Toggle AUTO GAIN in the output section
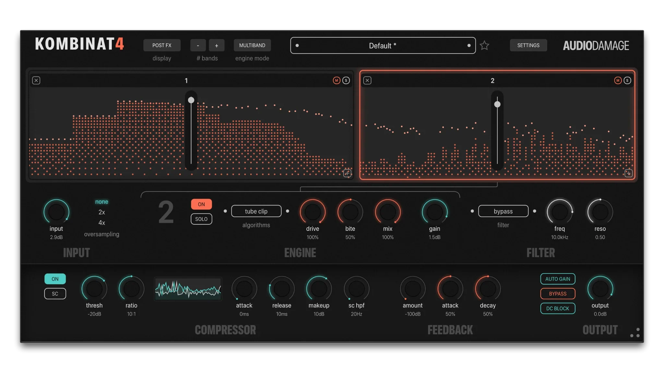 coord(557,279)
